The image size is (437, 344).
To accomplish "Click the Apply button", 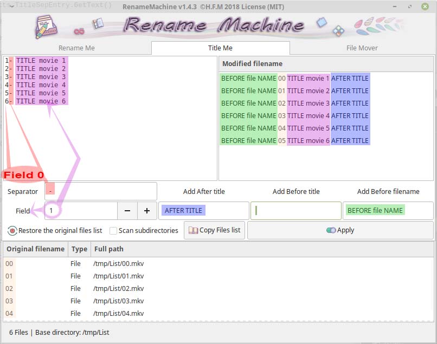I will click(340, 230).
